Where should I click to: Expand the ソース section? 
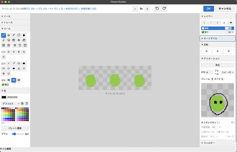(x=15, y=17)
